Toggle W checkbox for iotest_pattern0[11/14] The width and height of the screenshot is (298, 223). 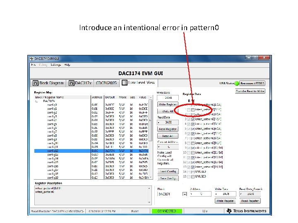pos(193,153)
